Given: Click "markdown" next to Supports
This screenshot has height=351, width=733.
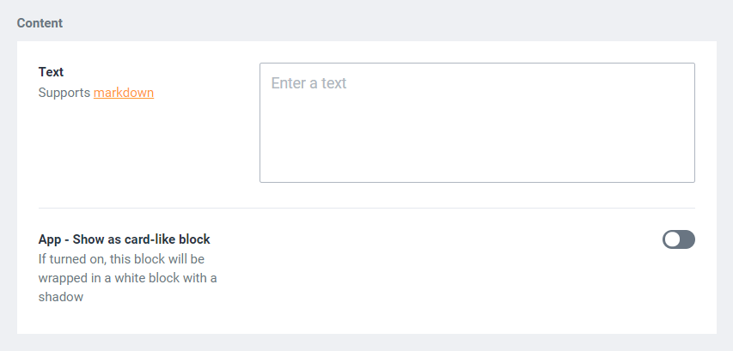Looking at the screenshot, I should 124,93.
